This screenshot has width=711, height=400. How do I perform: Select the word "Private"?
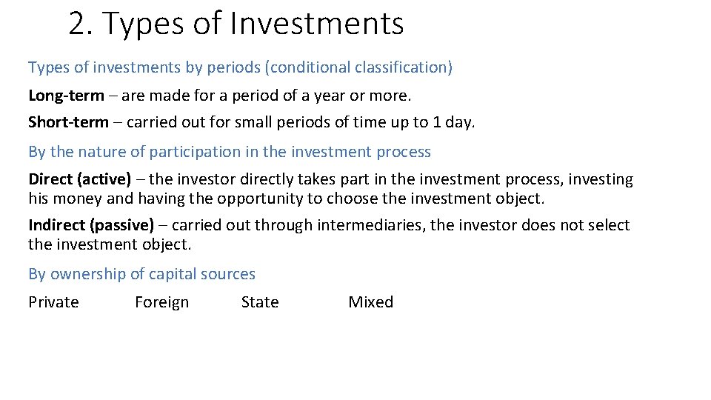53,302
